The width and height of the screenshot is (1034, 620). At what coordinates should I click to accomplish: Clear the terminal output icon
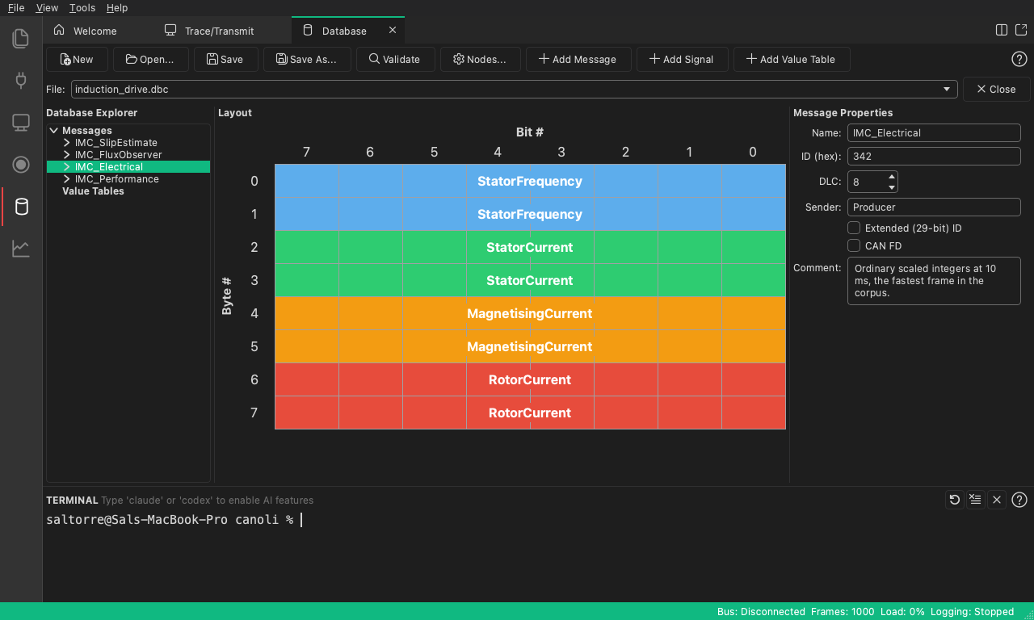click(976, 500)
